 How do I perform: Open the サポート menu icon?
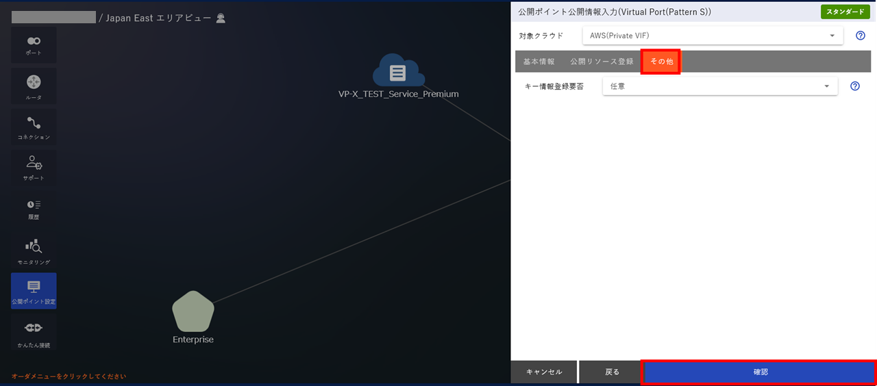coord(34,168)
